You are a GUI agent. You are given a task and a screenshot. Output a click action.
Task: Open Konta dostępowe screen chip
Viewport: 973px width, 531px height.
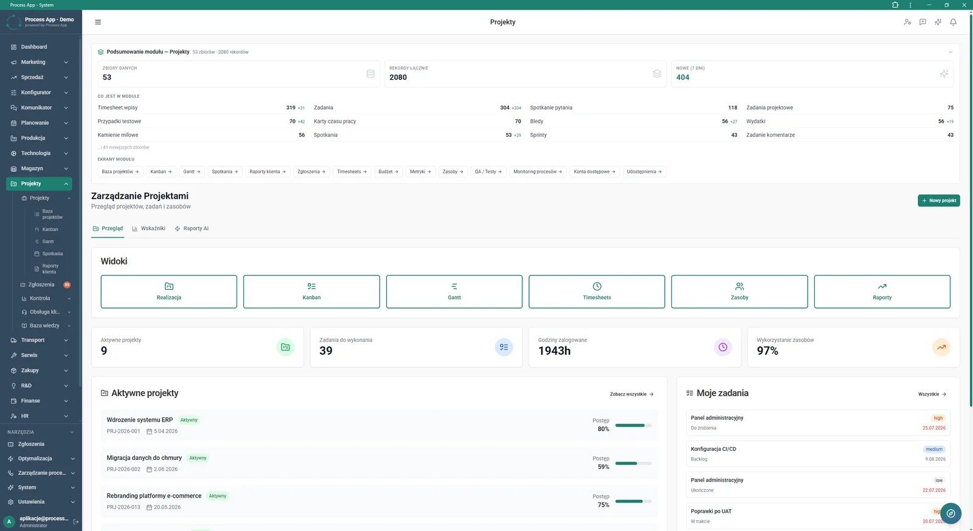(595, 172)
